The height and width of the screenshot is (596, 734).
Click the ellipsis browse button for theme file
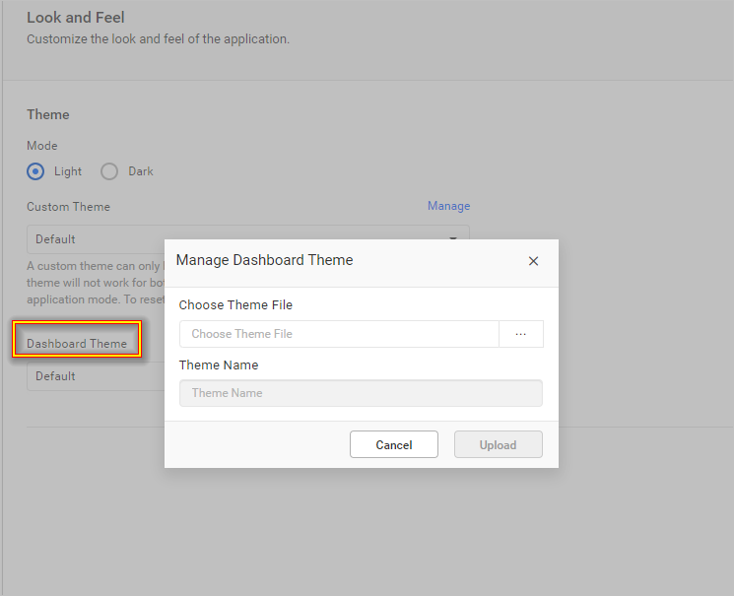click(x=521, y=334)
